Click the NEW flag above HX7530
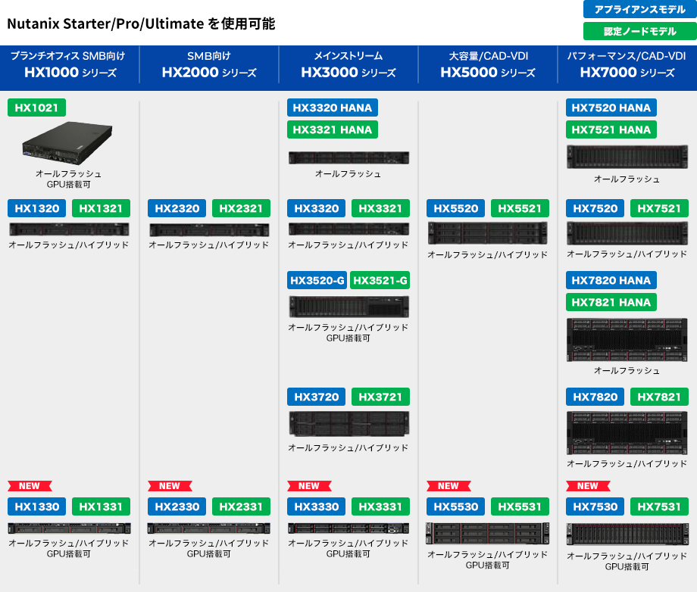The image size is (697, 592). [588, 486]
